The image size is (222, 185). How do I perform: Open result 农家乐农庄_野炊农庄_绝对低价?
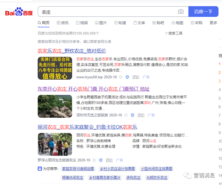[x=72, y=51]
